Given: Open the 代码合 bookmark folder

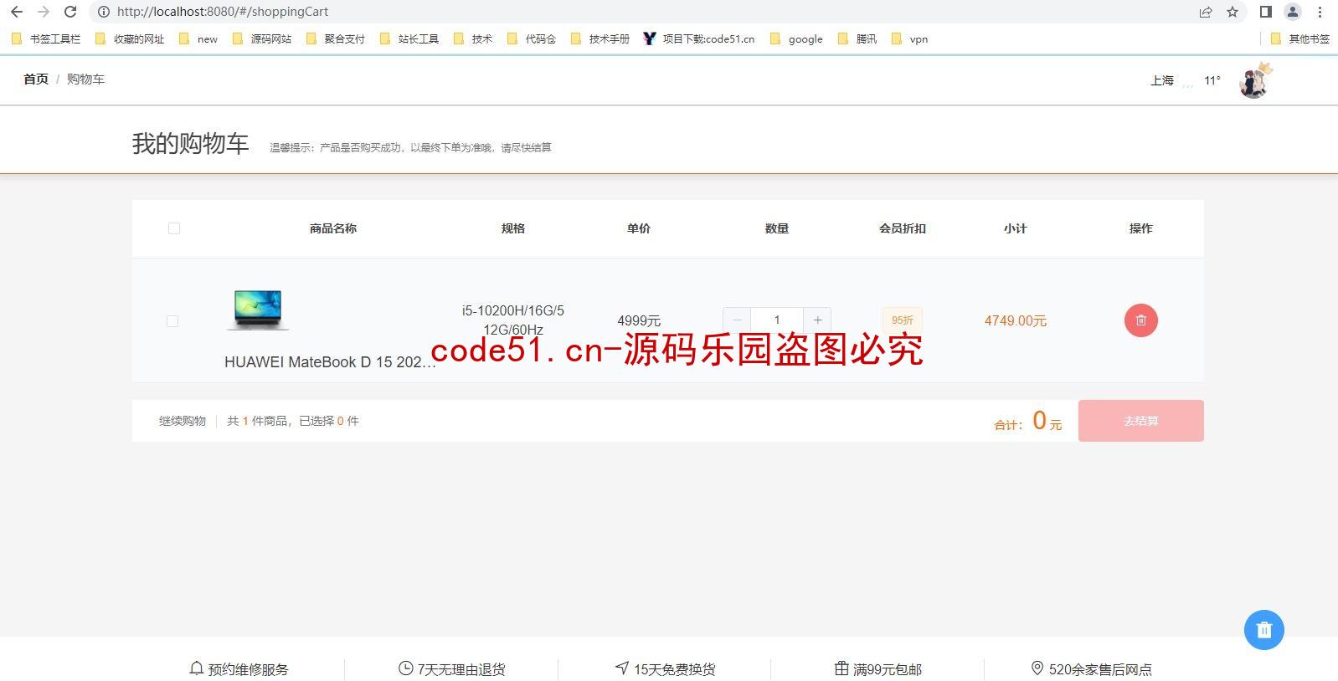Looking at the screenshot, I should pos(532,38).
